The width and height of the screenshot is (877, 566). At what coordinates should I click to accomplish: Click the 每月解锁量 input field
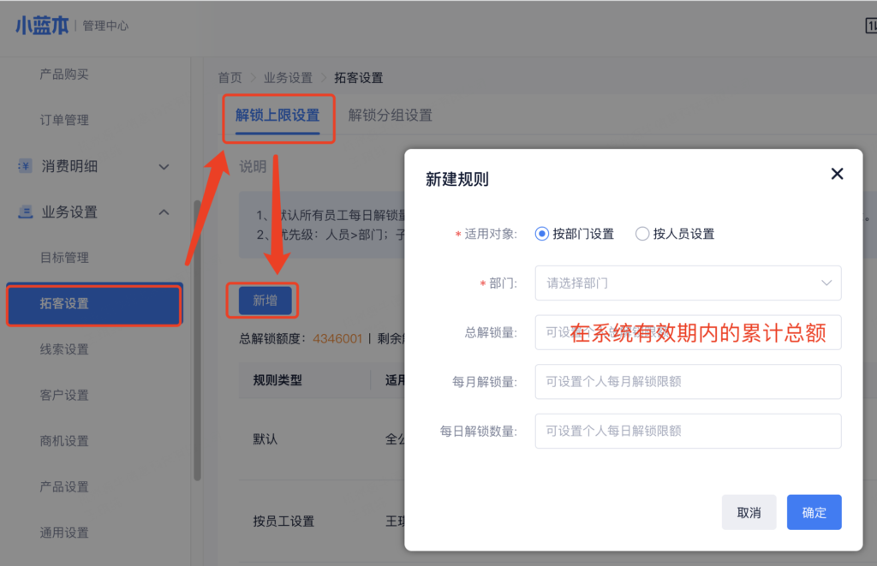[x=688, y=382]
